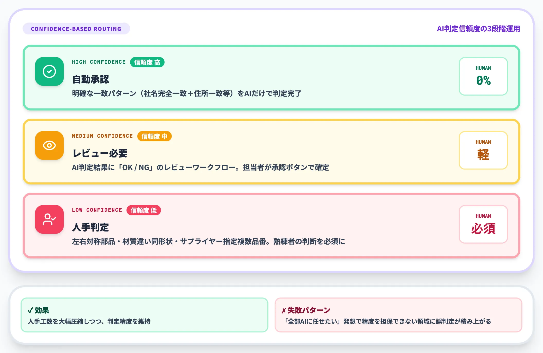Image resolution: width=543 pixels, height=353 pixels.
Task: Click the 自動承認 title
Action: click(x=90, y=79)
